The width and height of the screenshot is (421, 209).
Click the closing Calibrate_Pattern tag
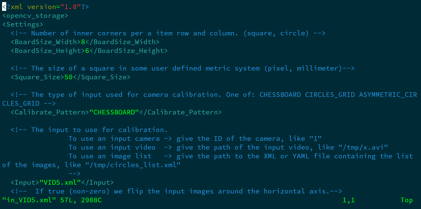181,112
